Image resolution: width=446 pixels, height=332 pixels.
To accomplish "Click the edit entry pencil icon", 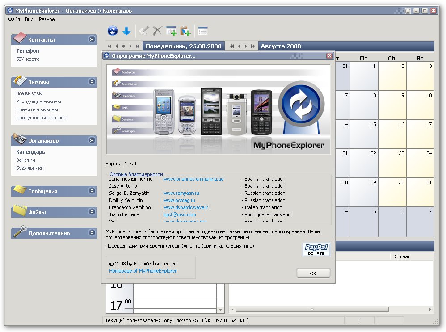I will [143, 31].
